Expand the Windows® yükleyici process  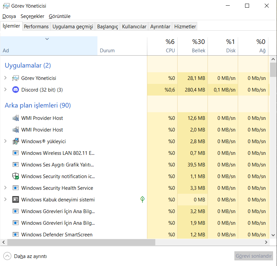coord(5,141)
